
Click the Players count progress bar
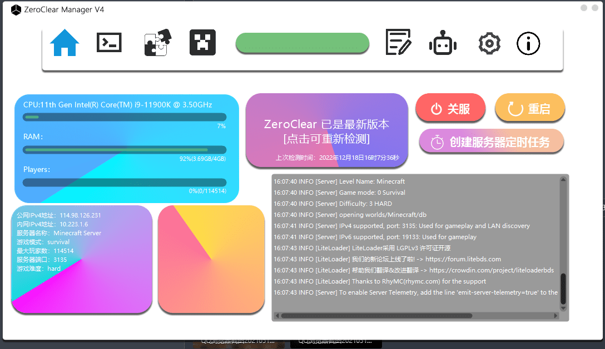(x=125, y=183)
